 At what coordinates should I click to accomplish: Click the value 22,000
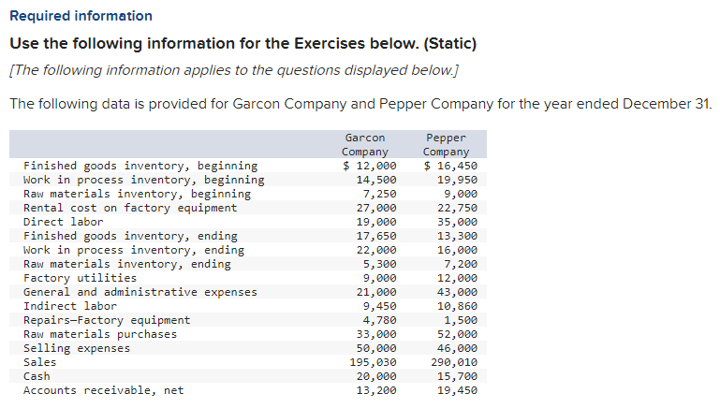376,250
